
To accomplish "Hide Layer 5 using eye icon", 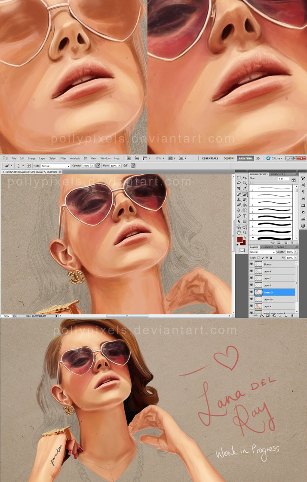I will (x=252, y=292).
